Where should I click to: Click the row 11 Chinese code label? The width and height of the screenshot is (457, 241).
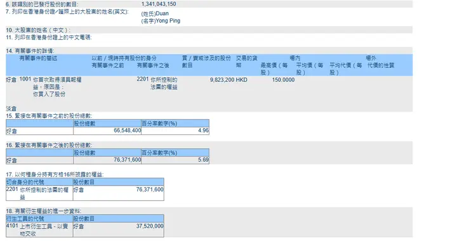(x=49, y=37)
